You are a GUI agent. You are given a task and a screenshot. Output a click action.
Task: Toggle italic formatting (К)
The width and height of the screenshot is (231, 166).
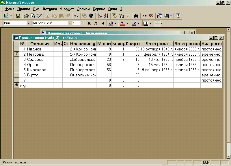[x=96, y=23]
